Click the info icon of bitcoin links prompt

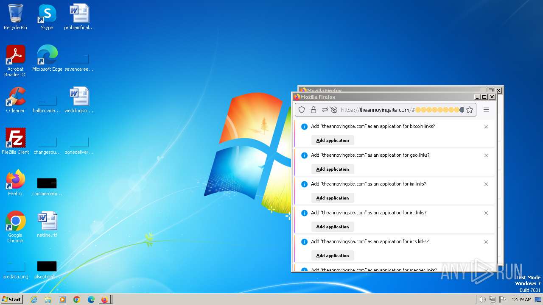click(304, 127)
